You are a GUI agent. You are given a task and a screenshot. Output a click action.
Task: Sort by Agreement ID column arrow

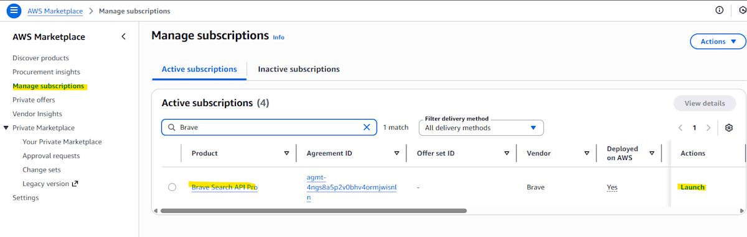(x=397, y=153)
